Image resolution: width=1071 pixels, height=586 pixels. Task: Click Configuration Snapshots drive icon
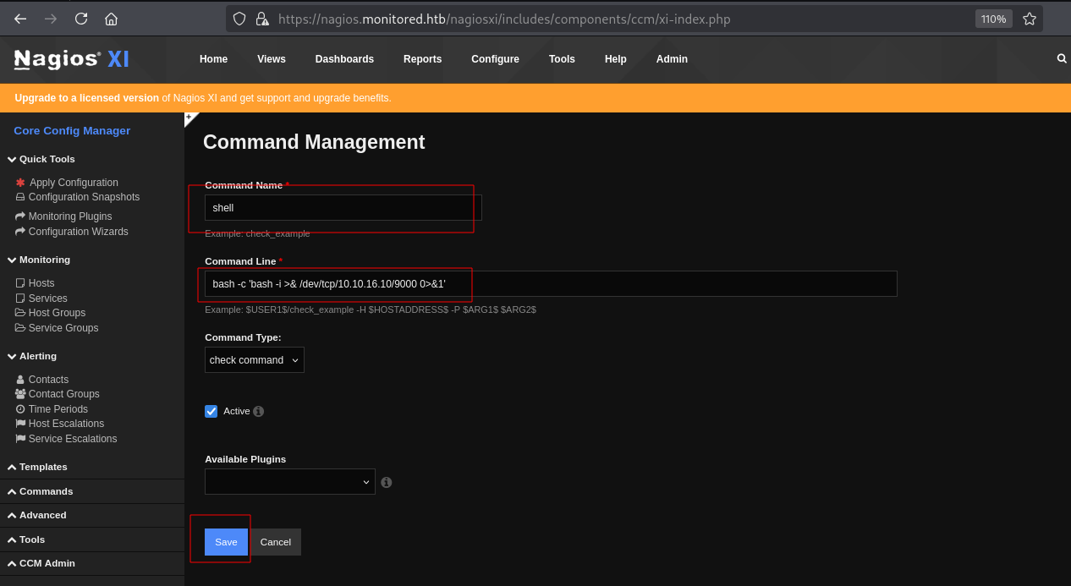pos(20,197)
